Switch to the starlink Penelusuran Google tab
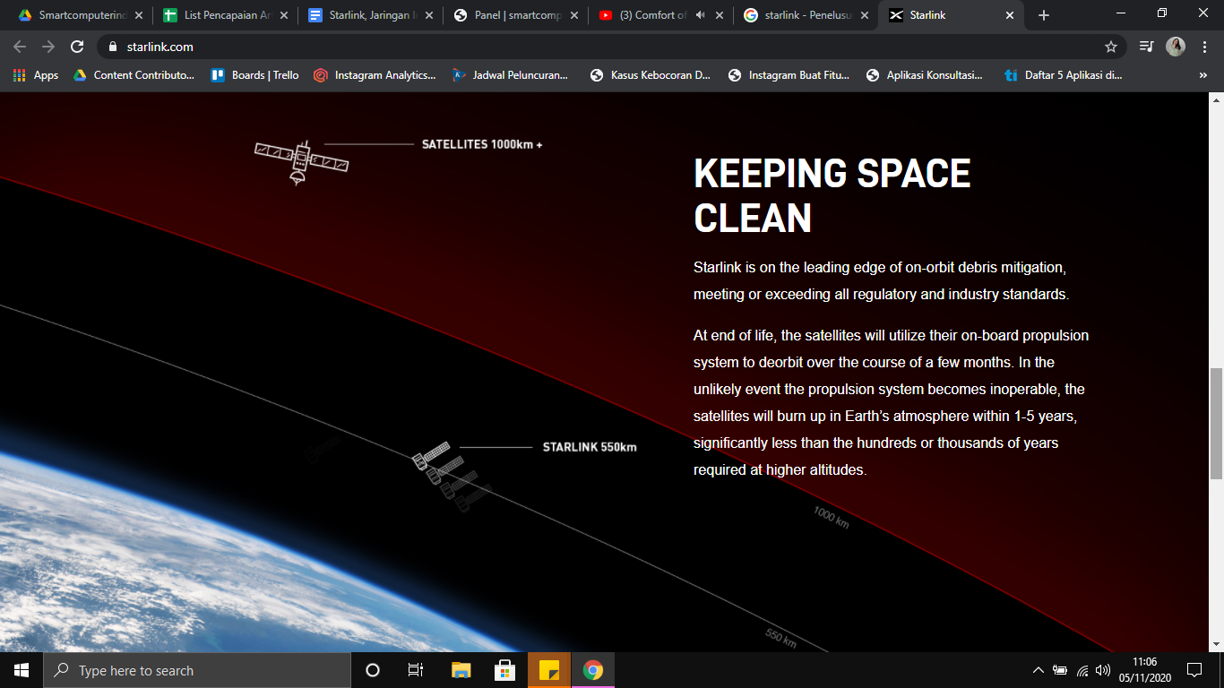This screenshot has width=1224, height=688. [806, 15]
